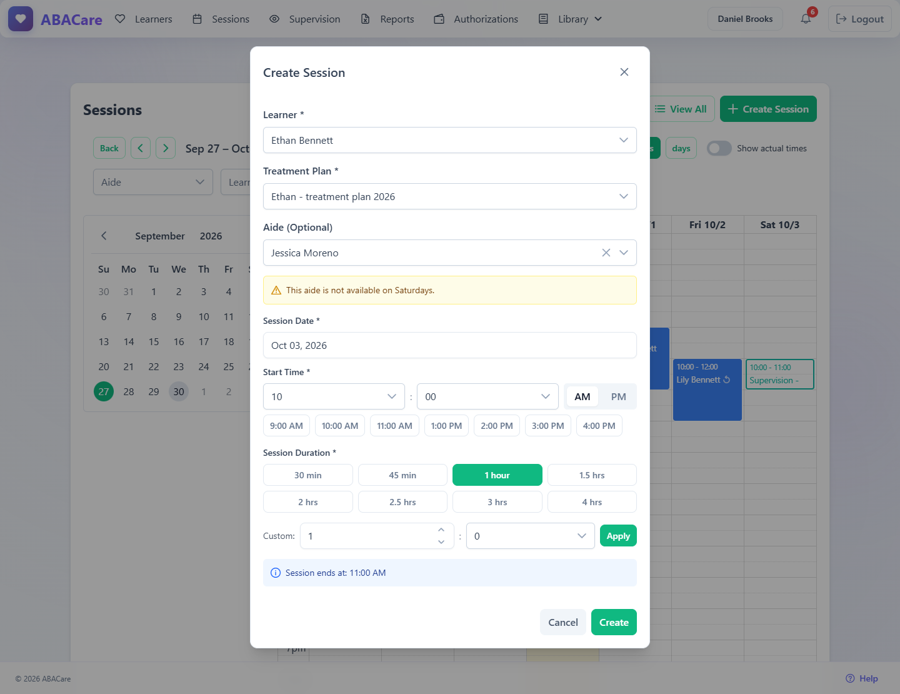This screenshot has height=694, width=900.
Task: Click the Help question mark link
Action: (x=861, y=678)
